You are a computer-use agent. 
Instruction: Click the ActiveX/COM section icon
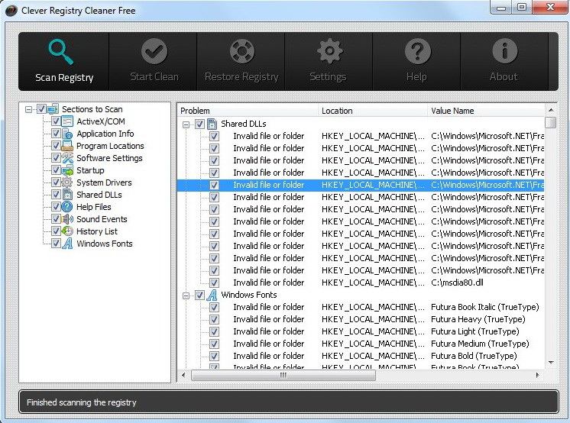[x=67, y=121]
